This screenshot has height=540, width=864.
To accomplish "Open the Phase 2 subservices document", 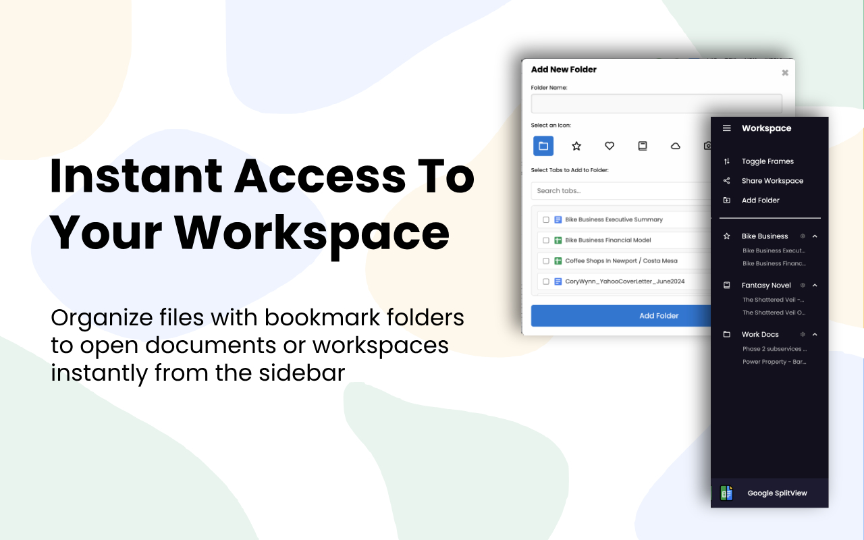I will (774, 348).
